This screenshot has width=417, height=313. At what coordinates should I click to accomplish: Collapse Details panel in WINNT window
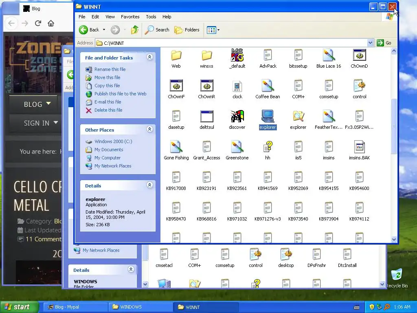150,185
